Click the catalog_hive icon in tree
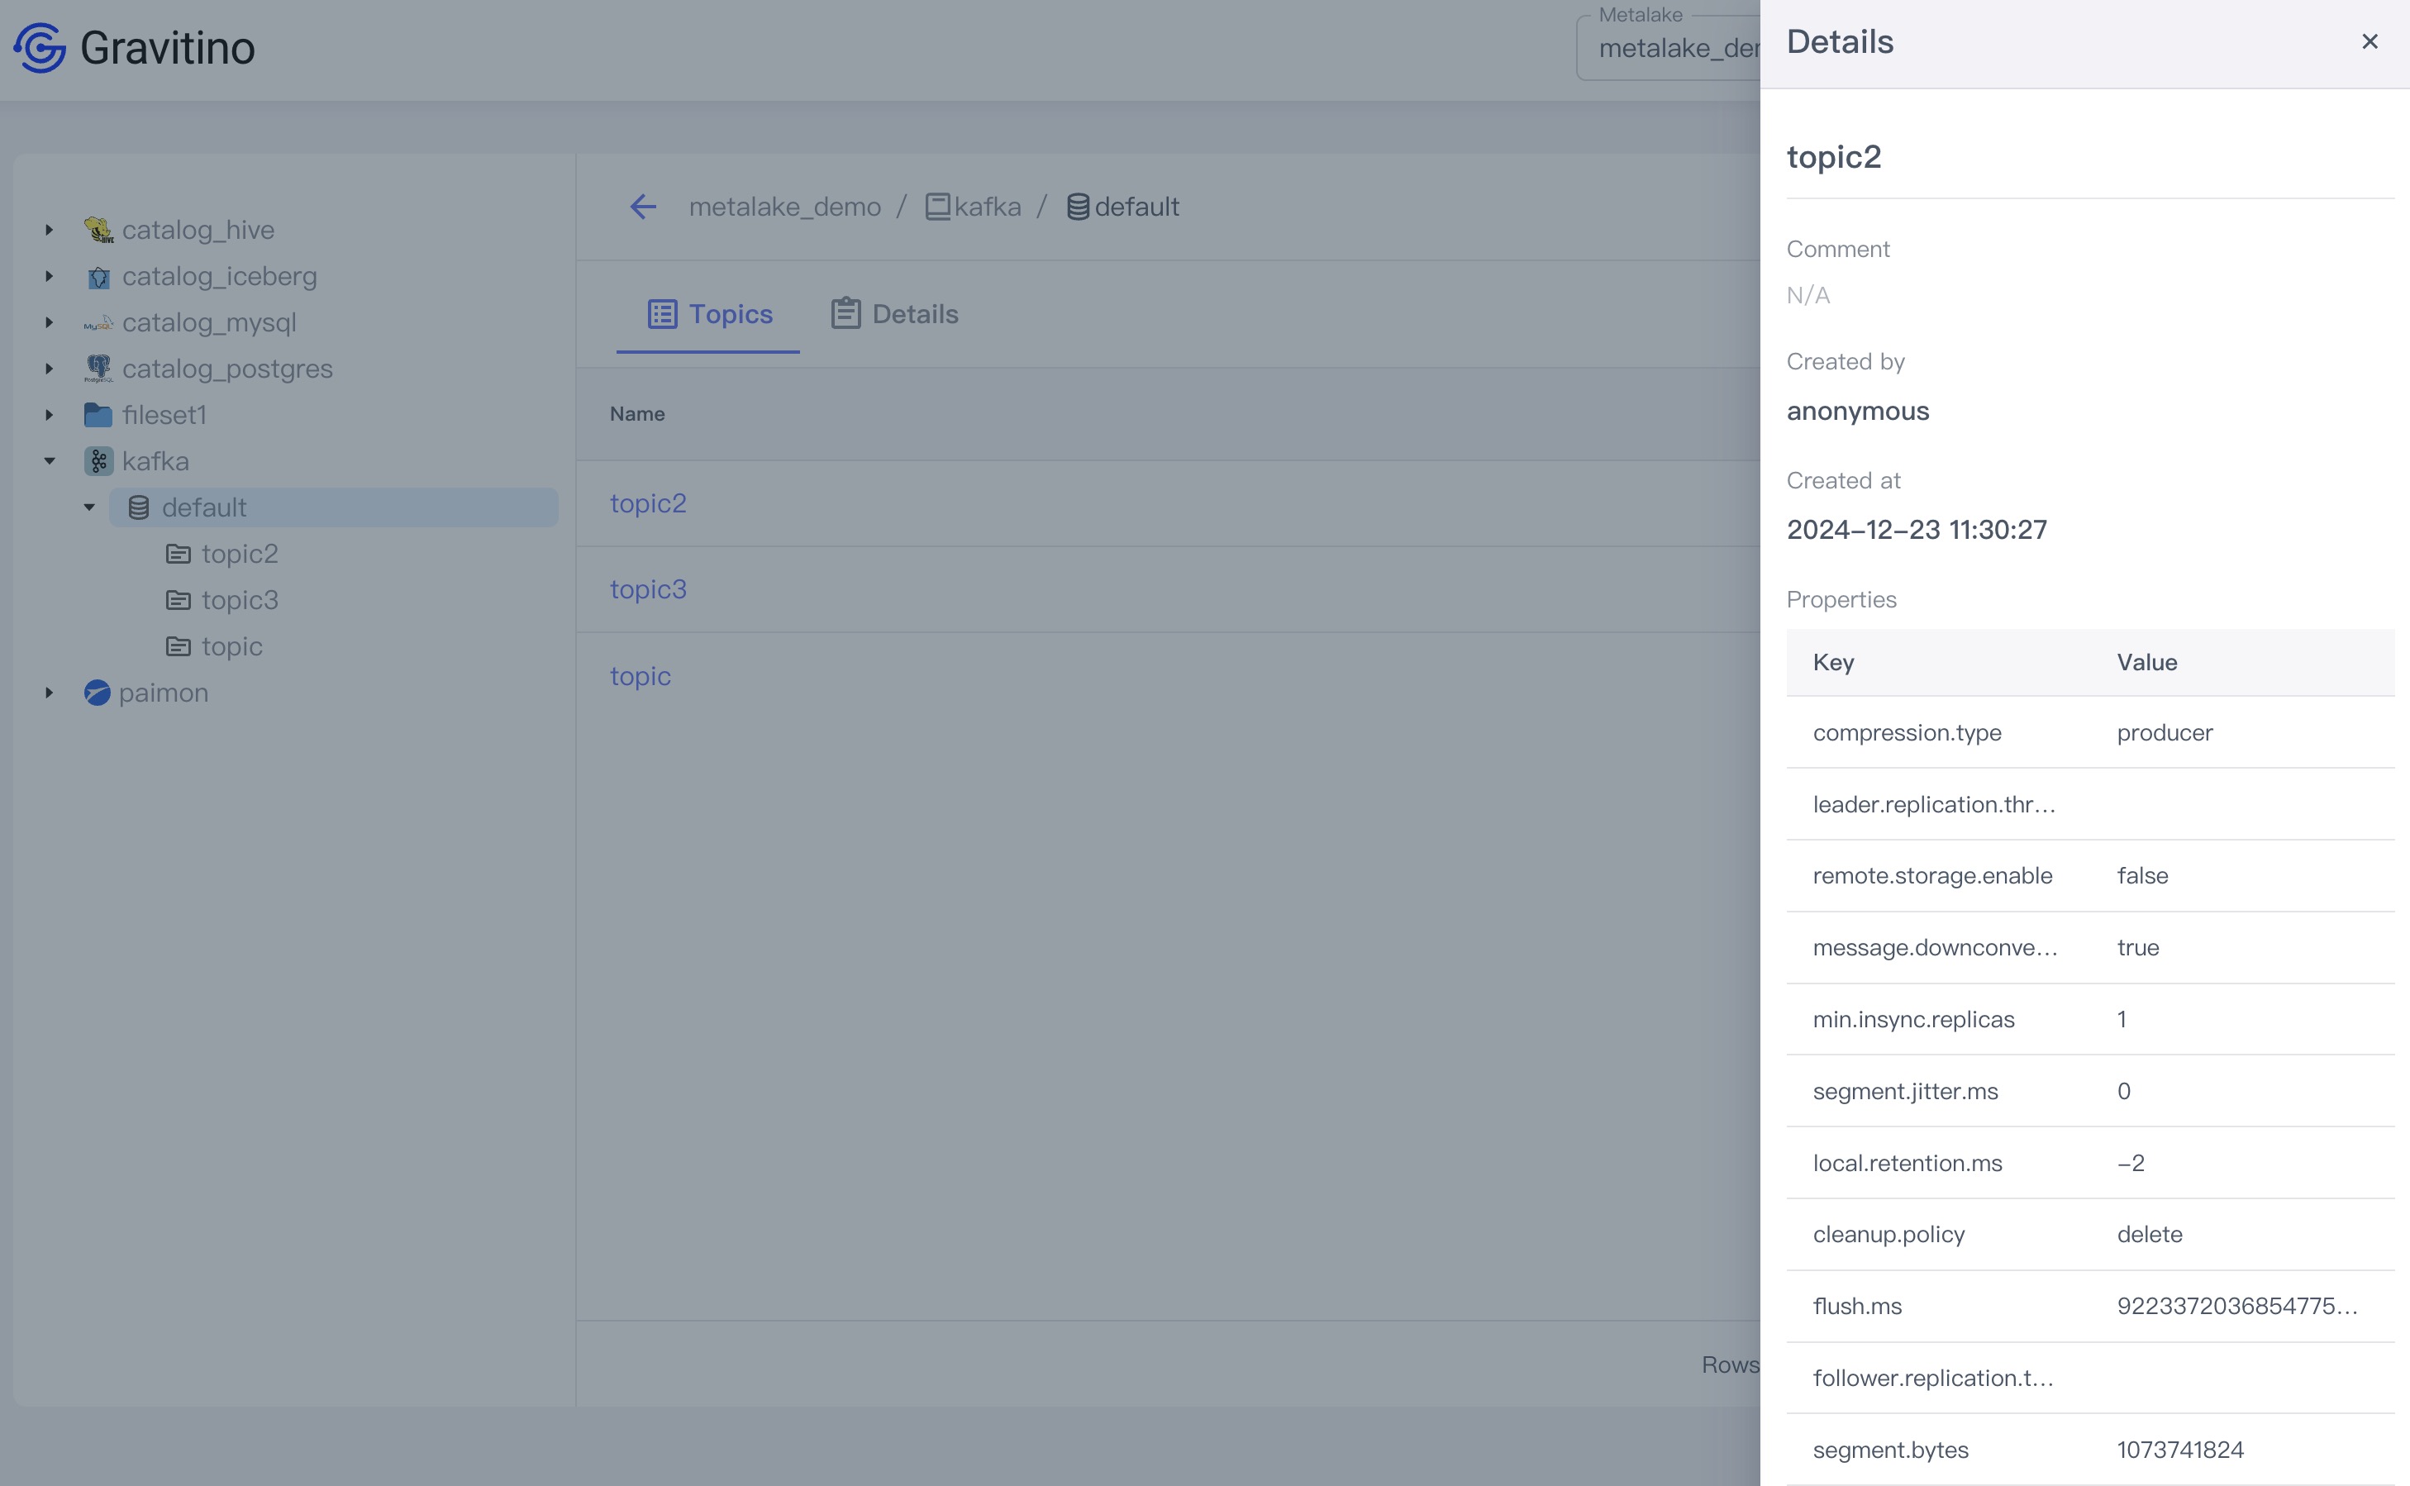The width and height of the screenshot is (2410, 1486). pos(98,230)
